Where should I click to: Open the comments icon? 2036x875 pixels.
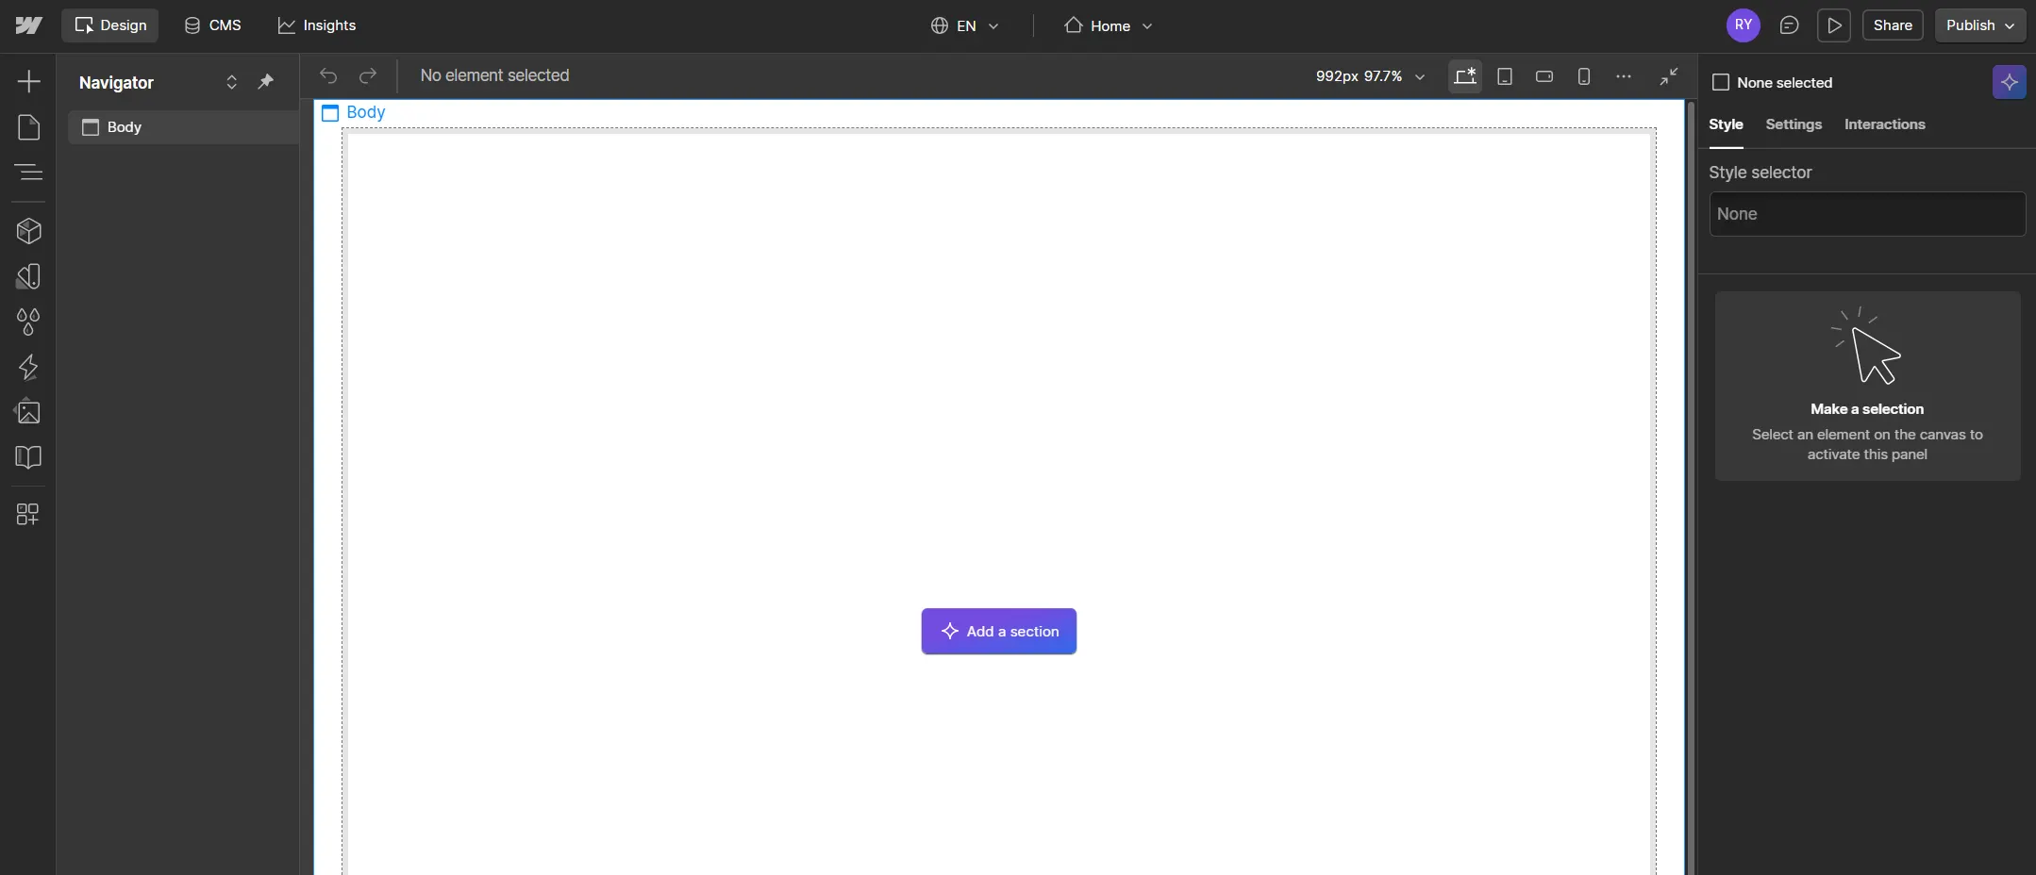(x=1789, y=25)
